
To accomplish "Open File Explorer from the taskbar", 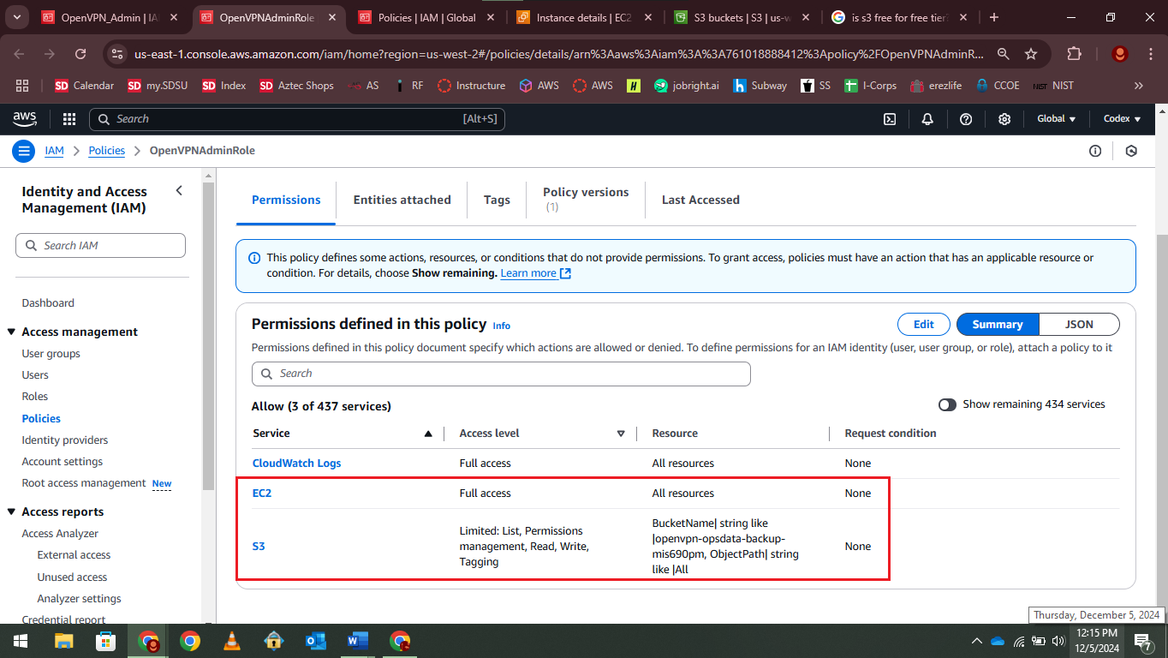I will pos(64,641).
